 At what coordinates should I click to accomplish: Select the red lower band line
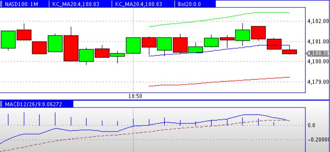coord(219,82)
